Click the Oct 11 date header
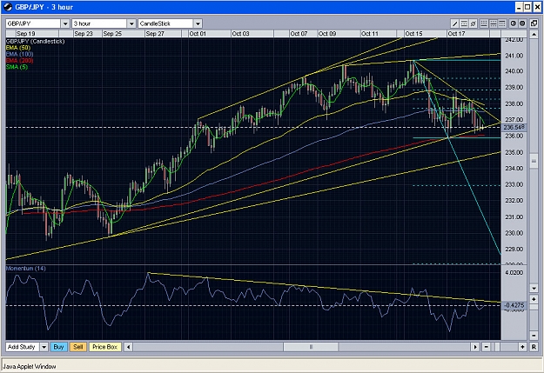Screen dimensions: 544x373 (x=370, y=34)
